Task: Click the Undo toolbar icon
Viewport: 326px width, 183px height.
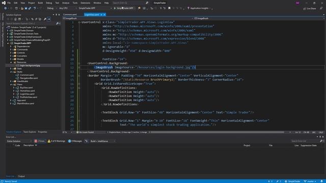Action: (35, 8)
